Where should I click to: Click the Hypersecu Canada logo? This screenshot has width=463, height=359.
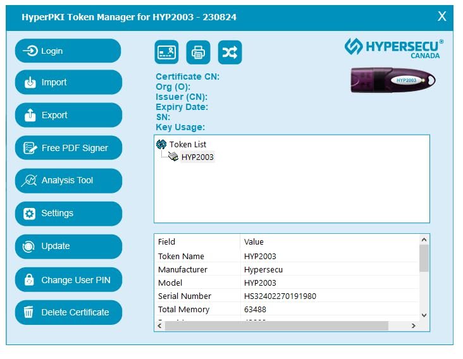393,48
